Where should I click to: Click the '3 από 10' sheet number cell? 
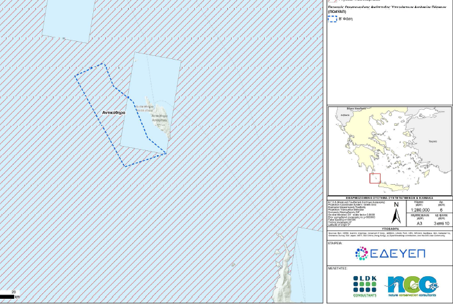pyautogui.click(x=441, y=224)
